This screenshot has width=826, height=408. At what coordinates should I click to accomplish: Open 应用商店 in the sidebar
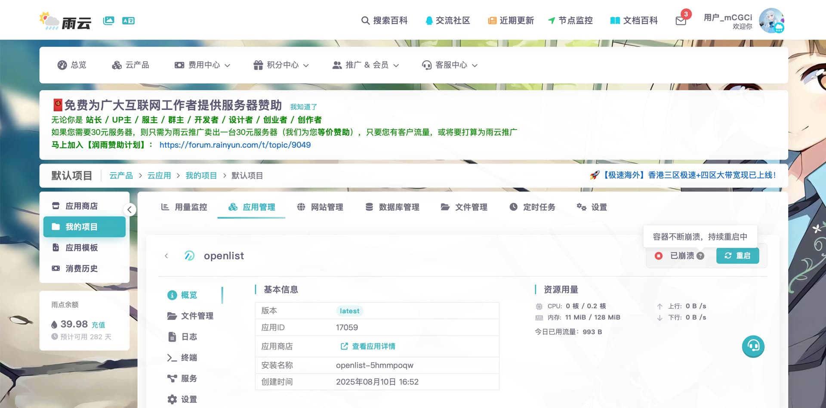pos(84,206)
